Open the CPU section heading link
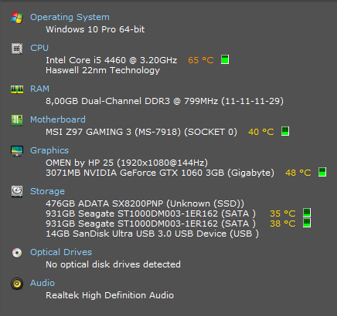 click(x=39, y=48)
